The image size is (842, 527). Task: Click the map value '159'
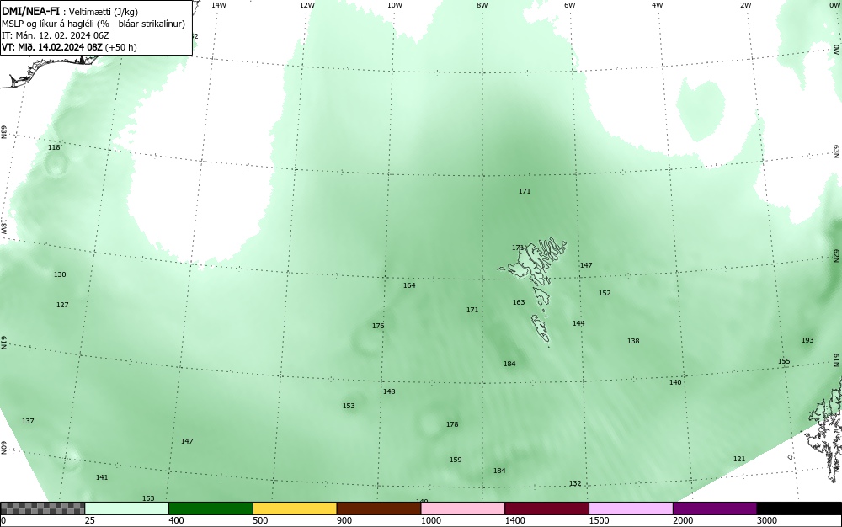(456, 460)
